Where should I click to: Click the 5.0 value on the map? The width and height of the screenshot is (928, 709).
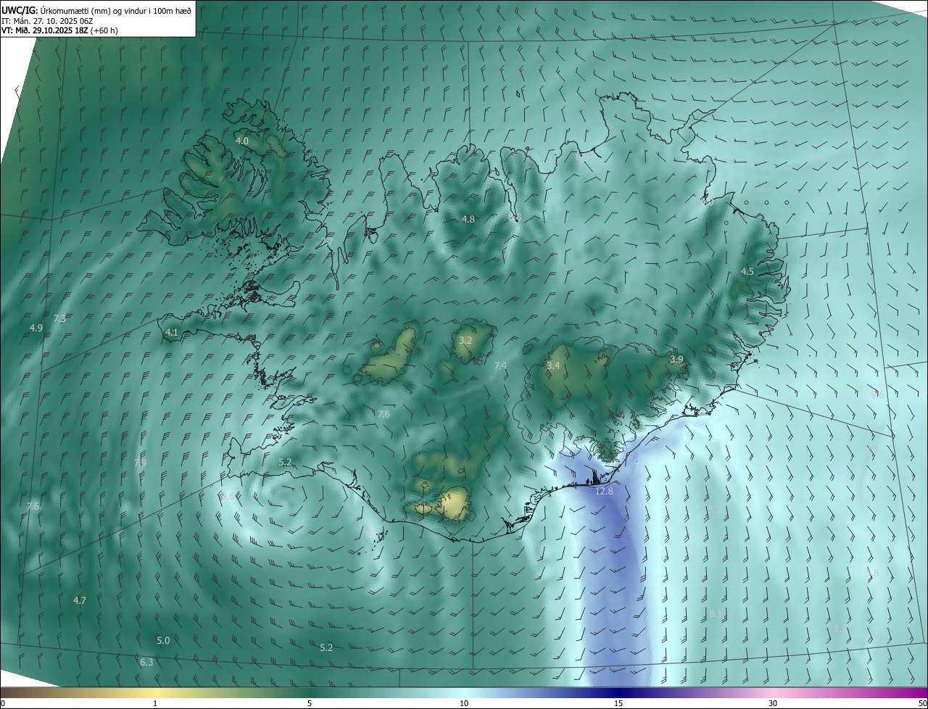tap(163, 640)
